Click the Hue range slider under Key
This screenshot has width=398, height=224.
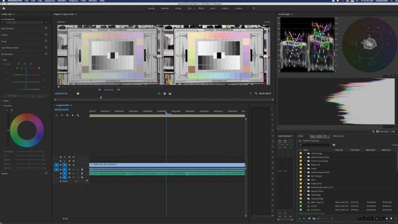click(26, 75)
